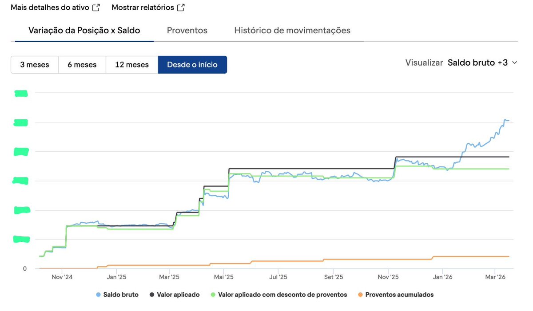Click the blue Saldo bruto legend dot
The width and height of the screenshot is (533, 311).
(98, 295)
